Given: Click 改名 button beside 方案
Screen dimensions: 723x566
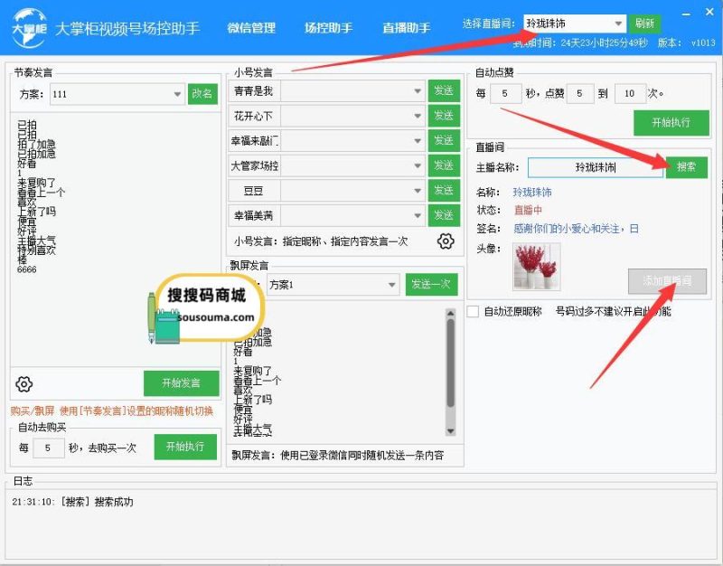Looking at the screenshot, I should point(202,94).
